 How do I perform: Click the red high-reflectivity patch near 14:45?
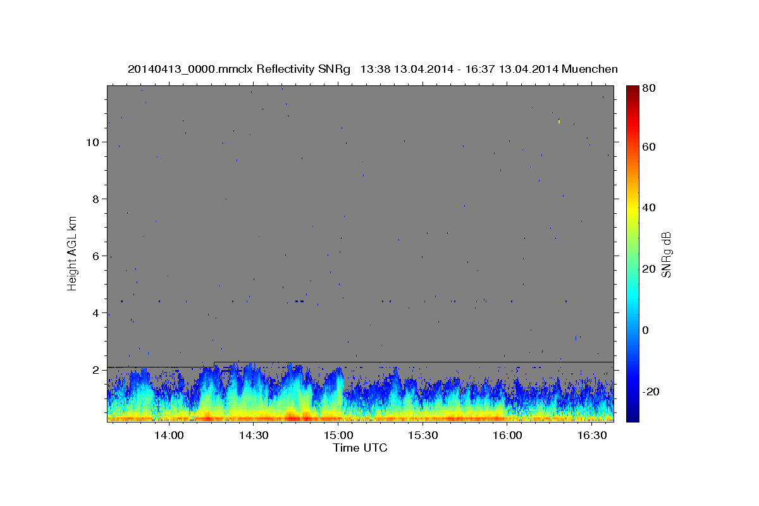tap(291, 416)
